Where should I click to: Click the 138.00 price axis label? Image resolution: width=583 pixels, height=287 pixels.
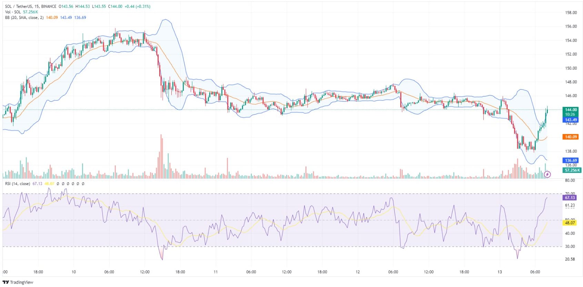571,151
